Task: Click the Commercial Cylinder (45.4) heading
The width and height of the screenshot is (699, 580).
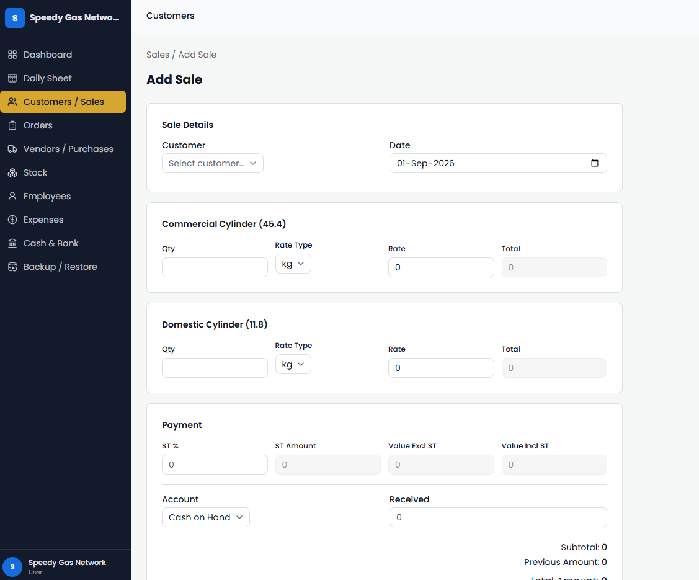Action: [224, 224]
